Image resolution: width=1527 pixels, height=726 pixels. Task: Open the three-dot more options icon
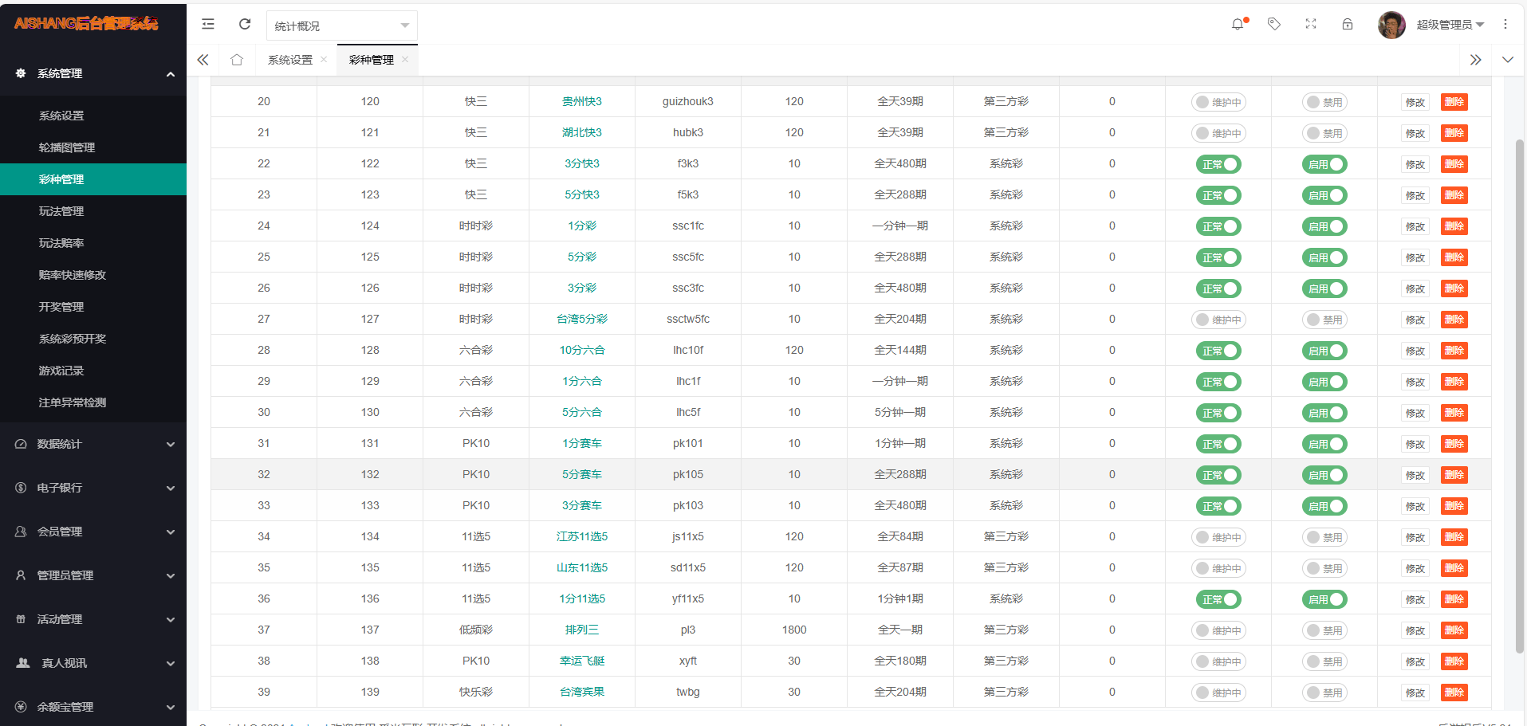click(x=1505, y=24)
